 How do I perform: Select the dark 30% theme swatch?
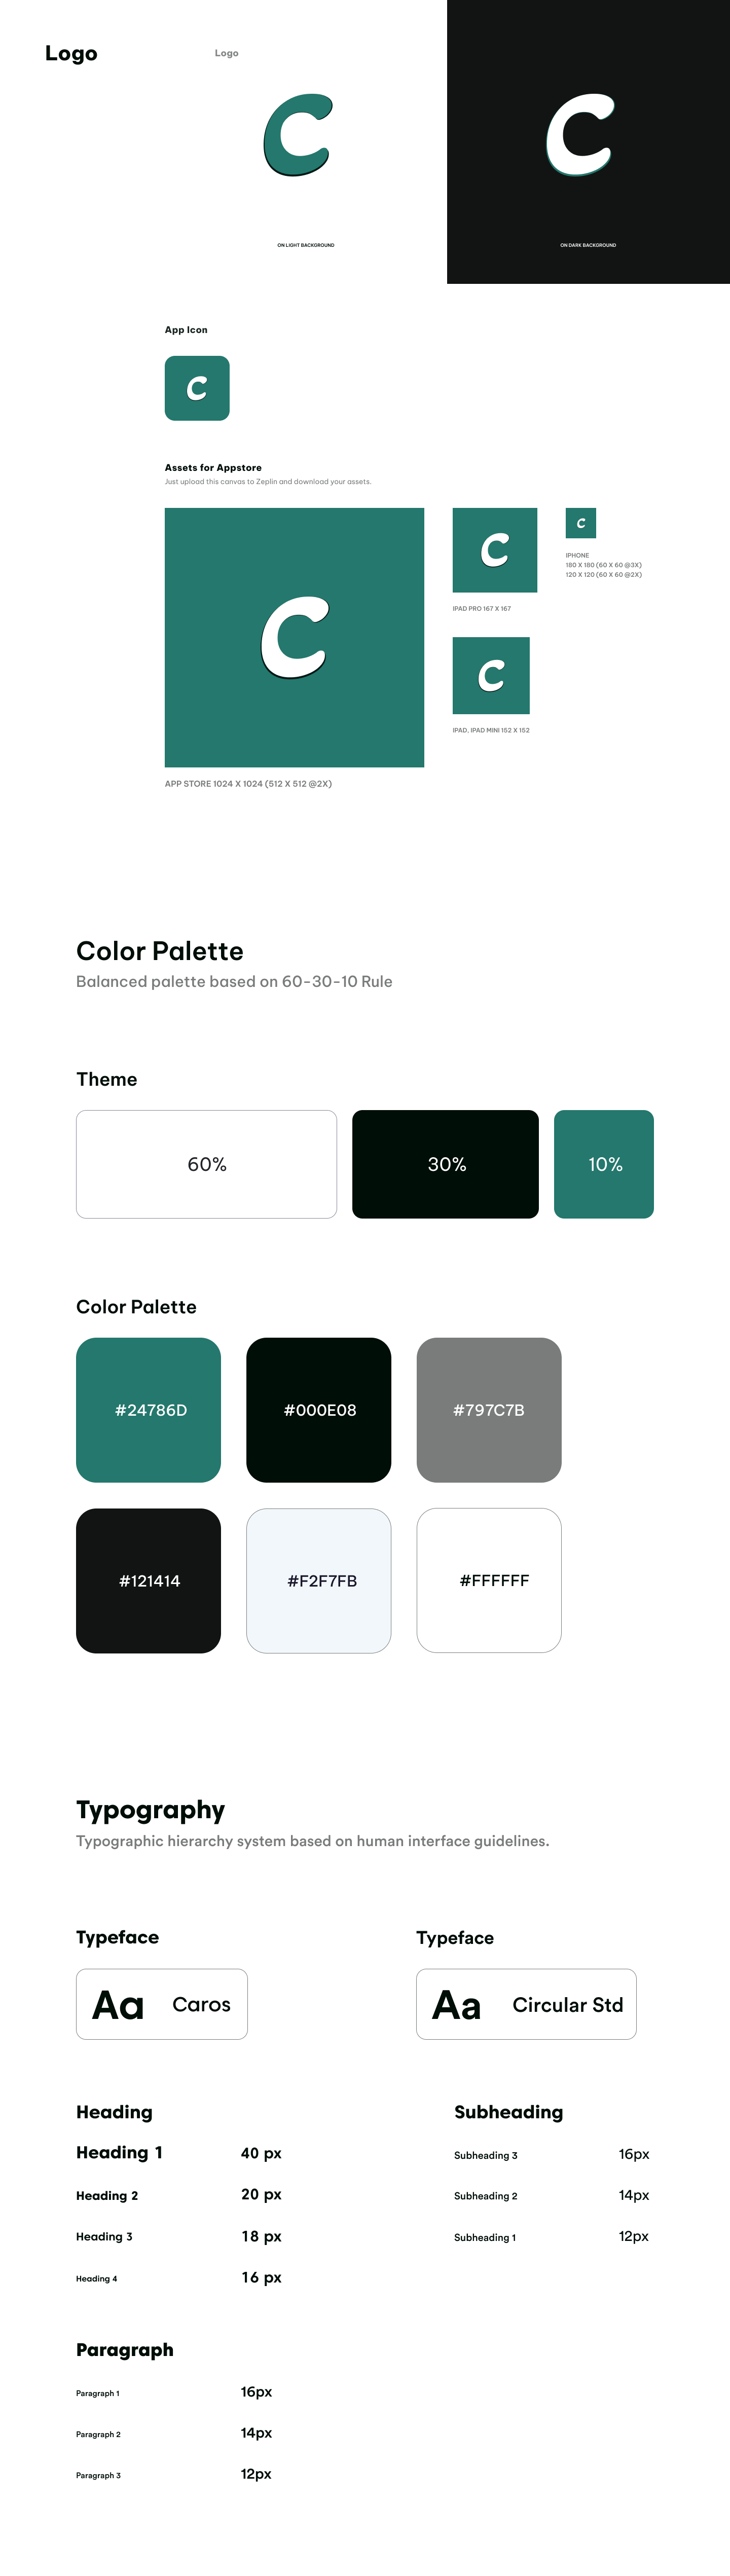(x=445, y=1164)
